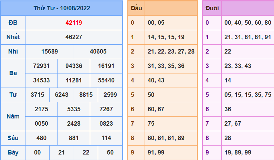
Task: Click the 60 cell in Bảy row
Action: tap(110, 152)
